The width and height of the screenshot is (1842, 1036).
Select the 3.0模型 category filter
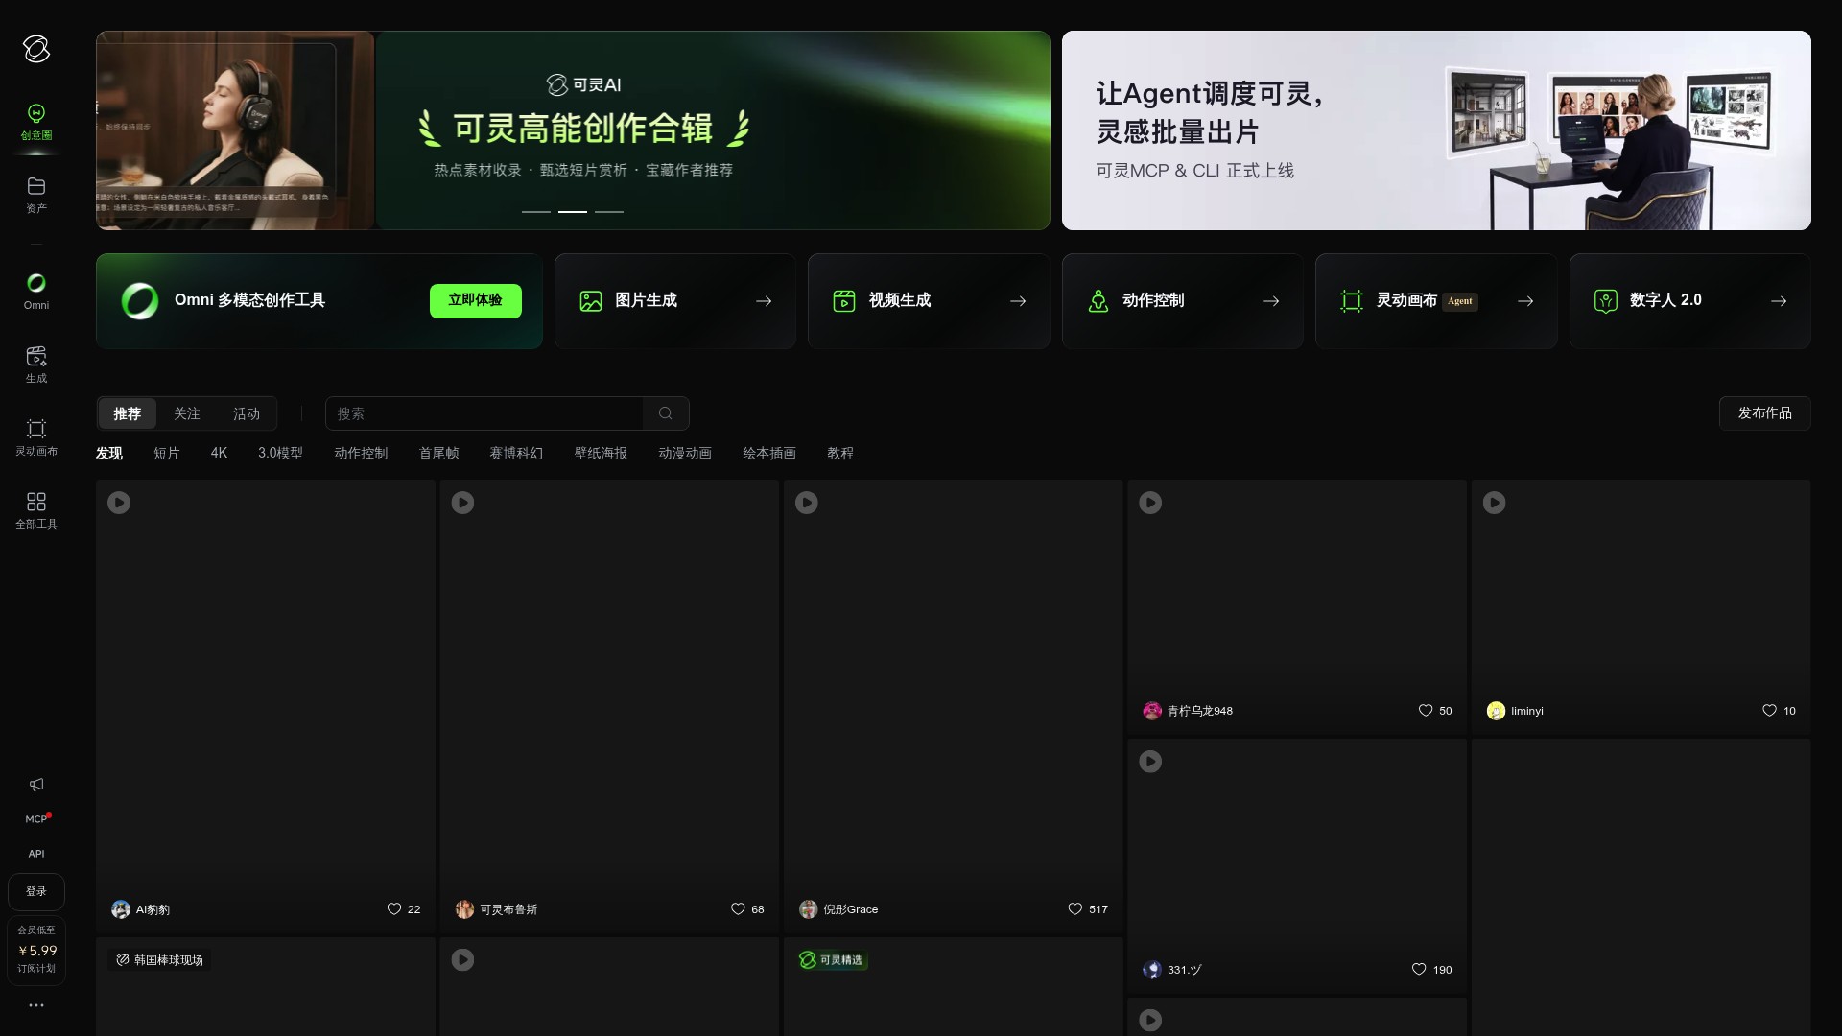click(280, 454)
